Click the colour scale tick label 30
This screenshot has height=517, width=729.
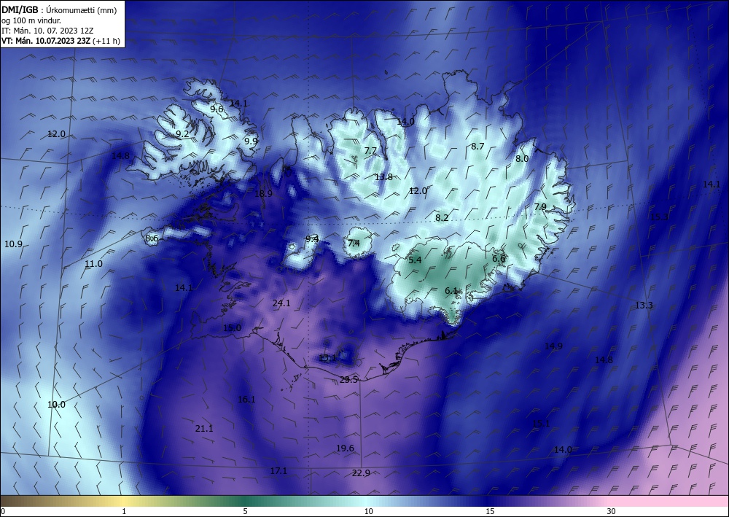click(x=611, y=511)
